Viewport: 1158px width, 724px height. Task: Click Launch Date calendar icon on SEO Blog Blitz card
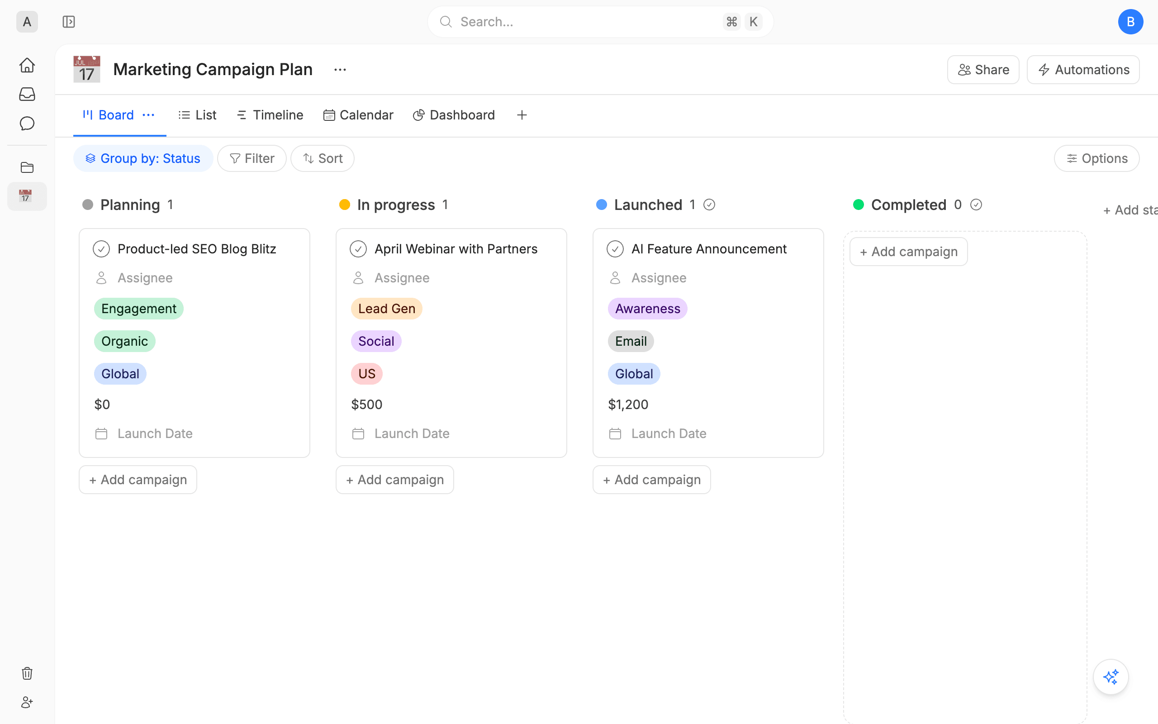point(101,433)
